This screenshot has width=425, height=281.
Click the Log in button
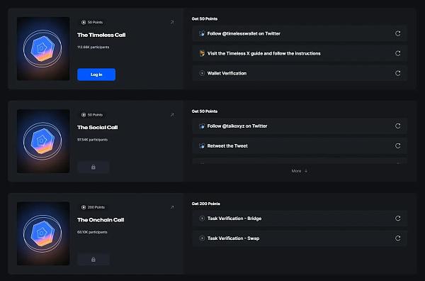(x=96, y=75)
